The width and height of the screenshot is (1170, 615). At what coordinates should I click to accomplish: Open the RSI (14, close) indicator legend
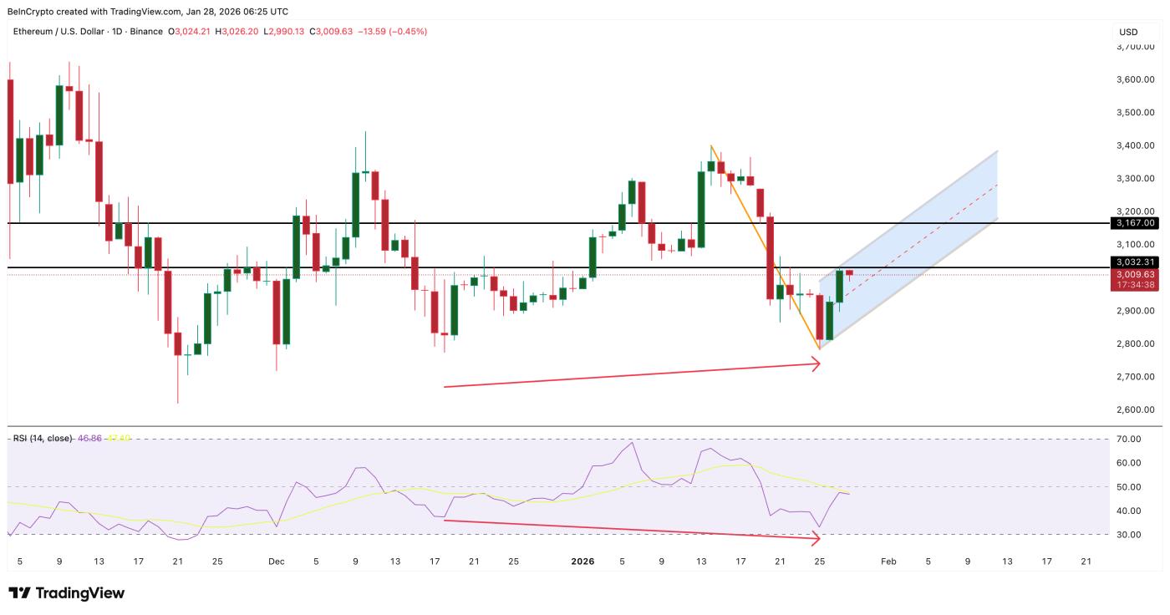click(x=42, y=438)
